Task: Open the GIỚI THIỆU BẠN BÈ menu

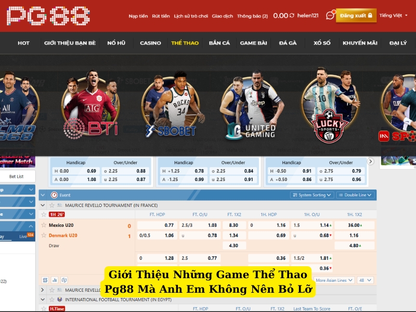Action: click(70, 43)
